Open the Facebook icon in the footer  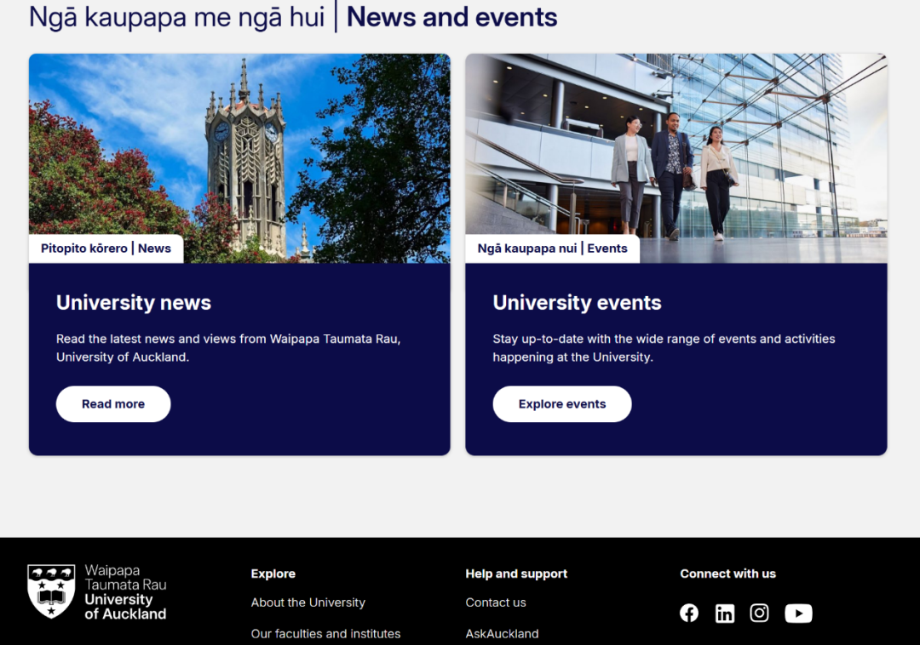(x=689, y=614)
